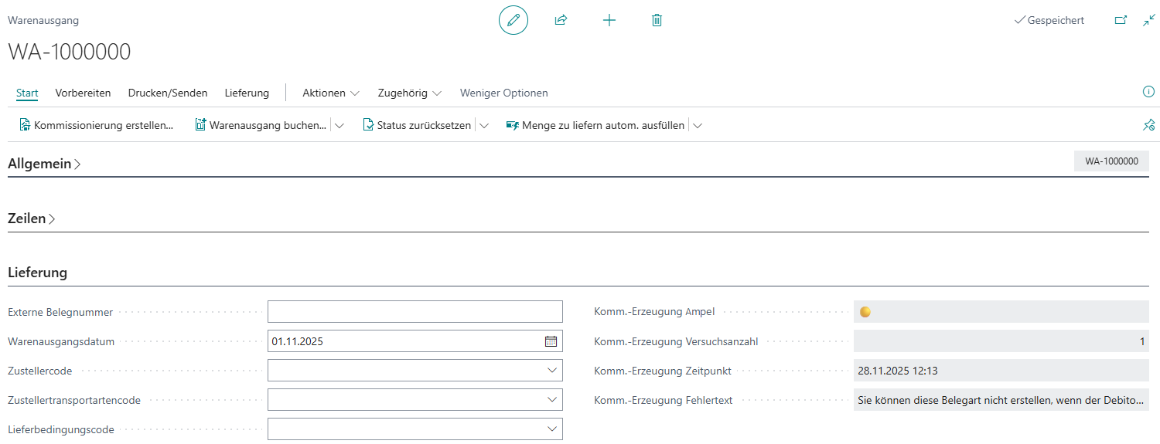Click the Fehlertext value 'Sie können diese Belegart'
Viewport: 1160px width, 444px height.
(x=1001, y=400)
